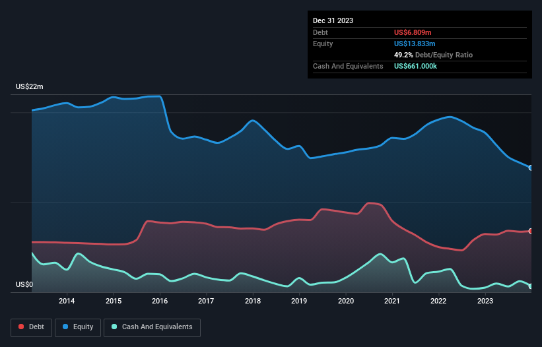This screenshot has width=542, height=347.
Task: Click the US$22m y-axis label
Action: [30, 86]
